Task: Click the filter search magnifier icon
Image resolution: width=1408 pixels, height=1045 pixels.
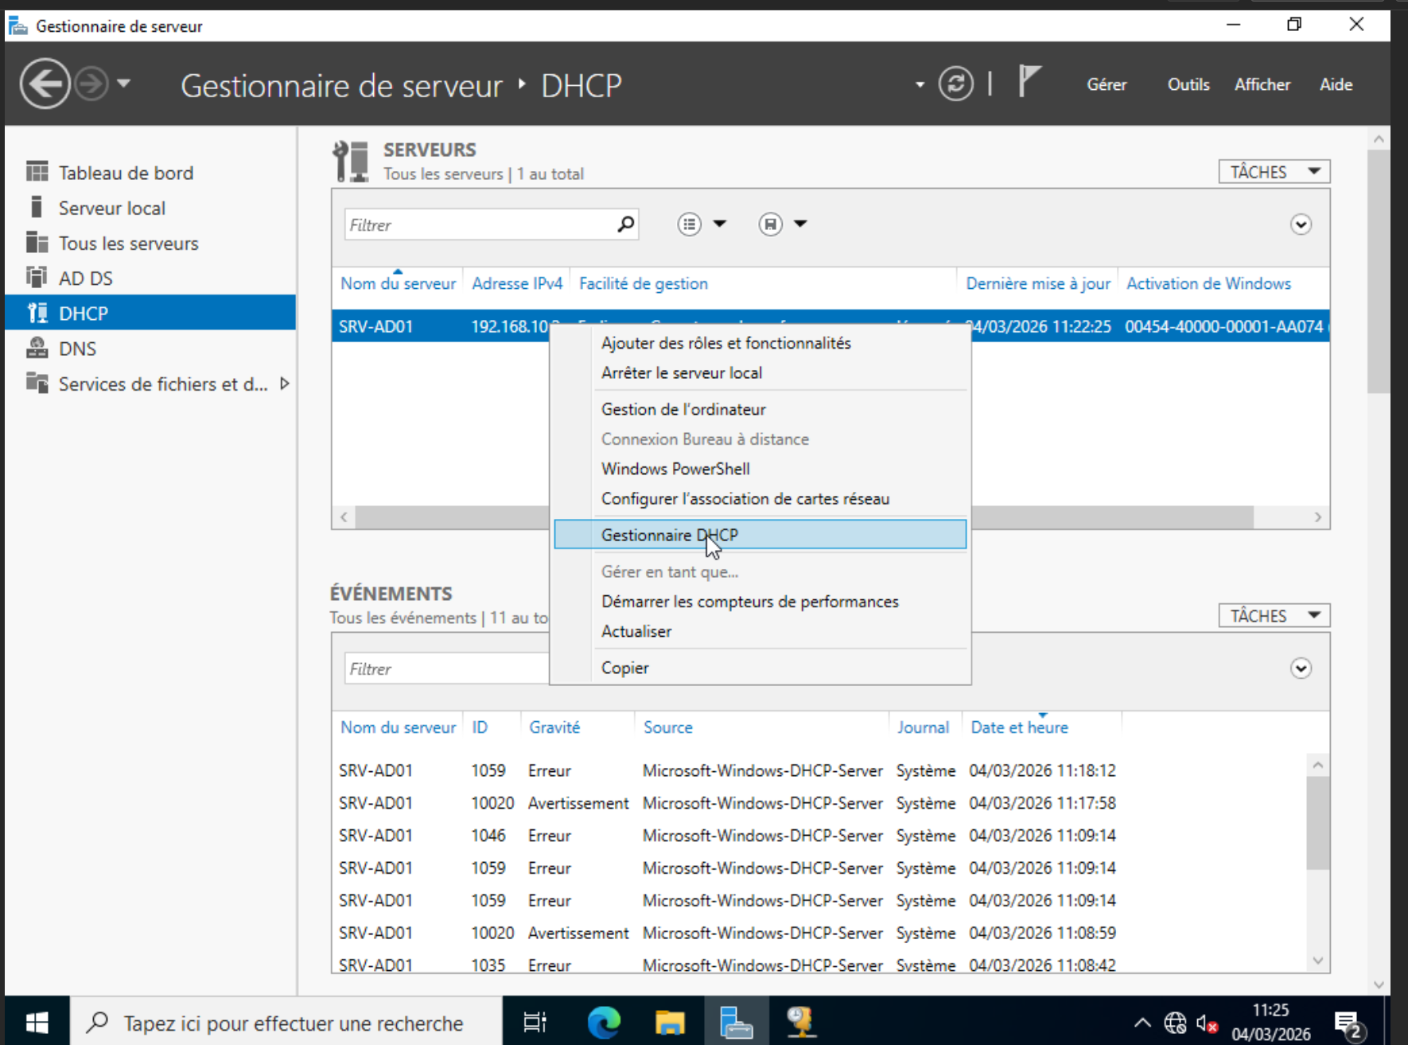Action: (x=626, y=224)
